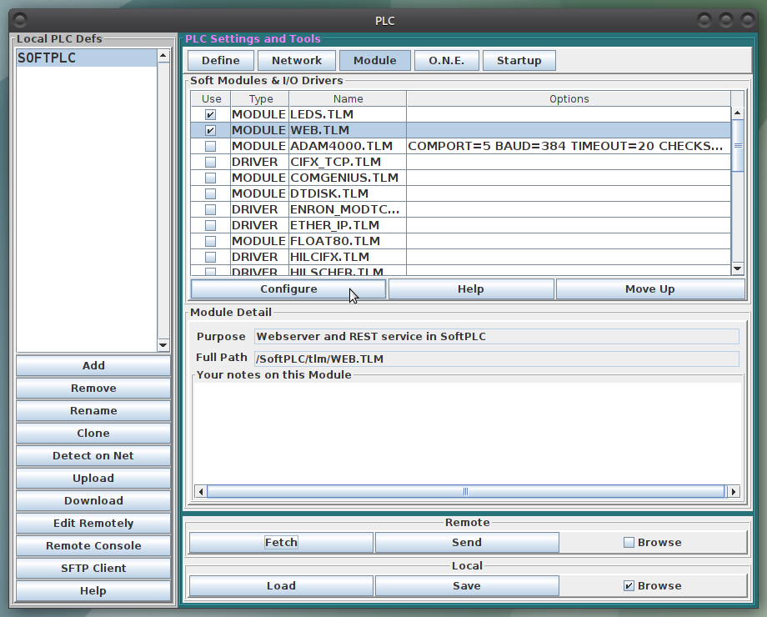The width and height of the screenshot is (767, 617).
Task: Click the notes right scroll arrow
Action: [x=734, y=491]
